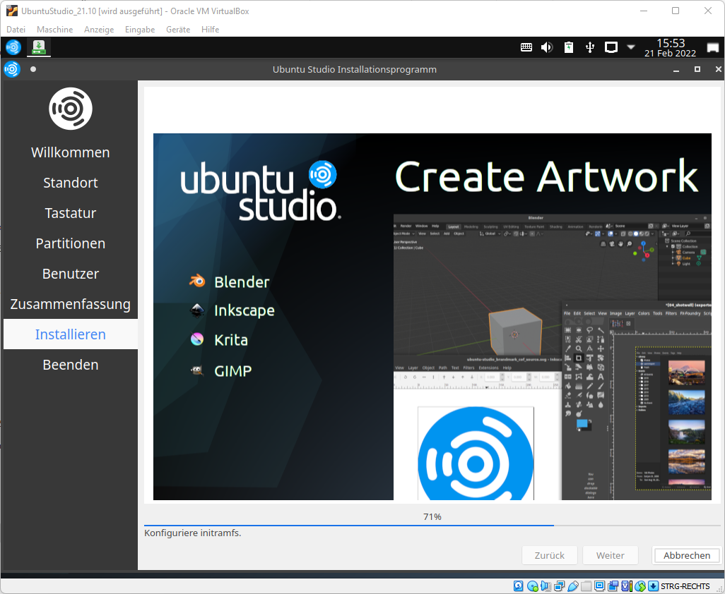Click the audio status icon in VirtualBox bar
The height and width of the screenshot is (594, 725).
(546, 586)
